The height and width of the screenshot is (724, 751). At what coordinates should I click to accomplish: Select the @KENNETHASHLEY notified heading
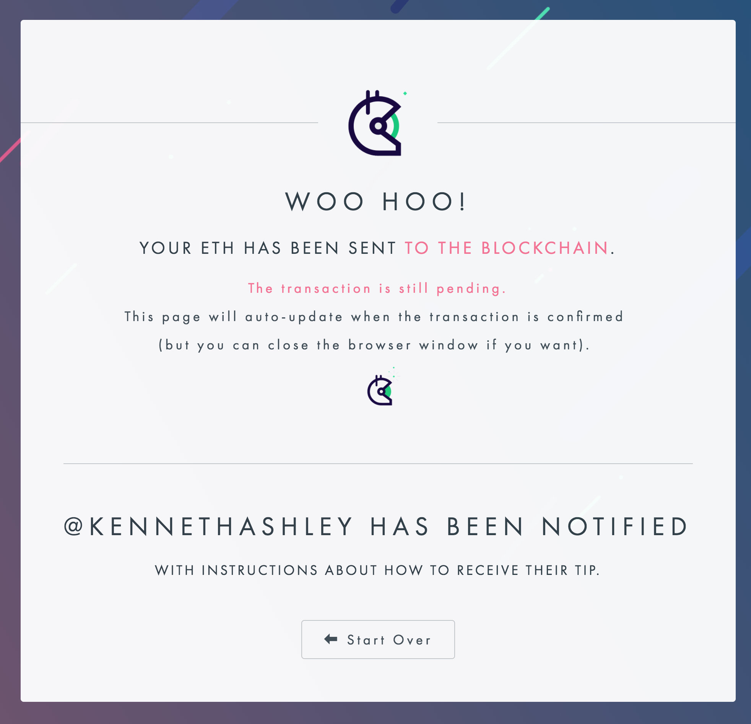pos(375,526)
